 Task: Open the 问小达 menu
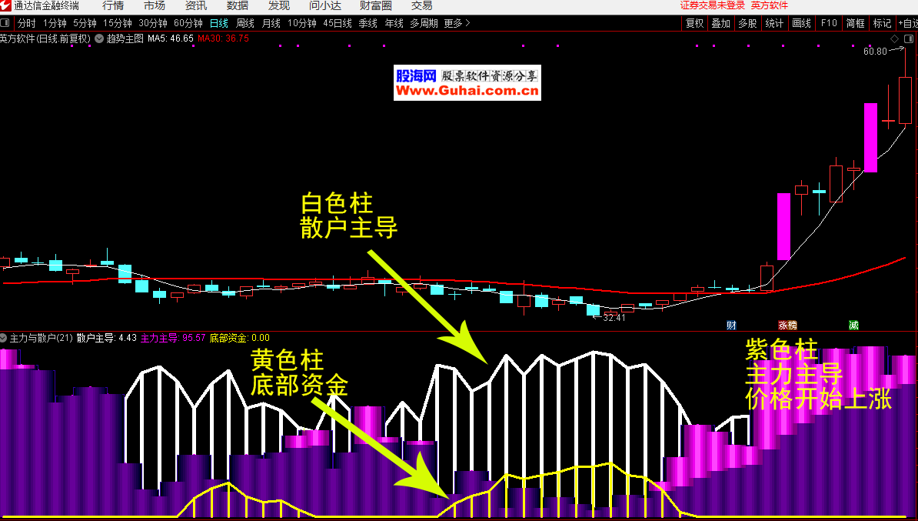(324, 6)
